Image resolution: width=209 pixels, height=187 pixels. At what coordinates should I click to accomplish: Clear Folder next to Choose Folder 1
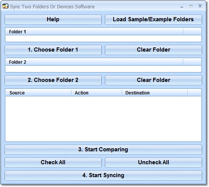pos(154,50)
